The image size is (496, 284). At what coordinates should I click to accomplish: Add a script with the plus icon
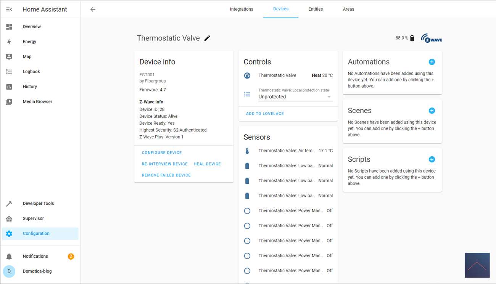(x=432, y=159)
